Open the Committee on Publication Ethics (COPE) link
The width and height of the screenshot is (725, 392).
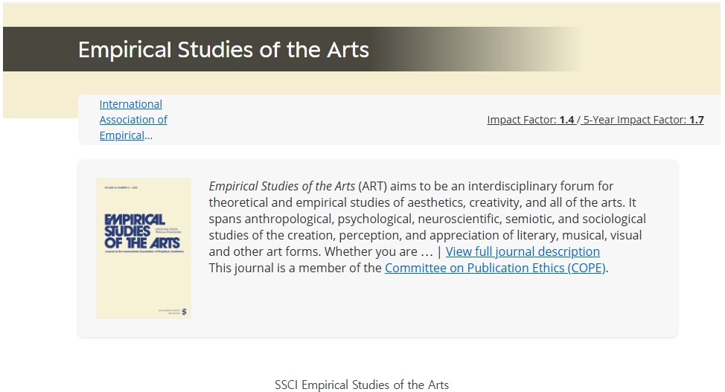point(495,268)
